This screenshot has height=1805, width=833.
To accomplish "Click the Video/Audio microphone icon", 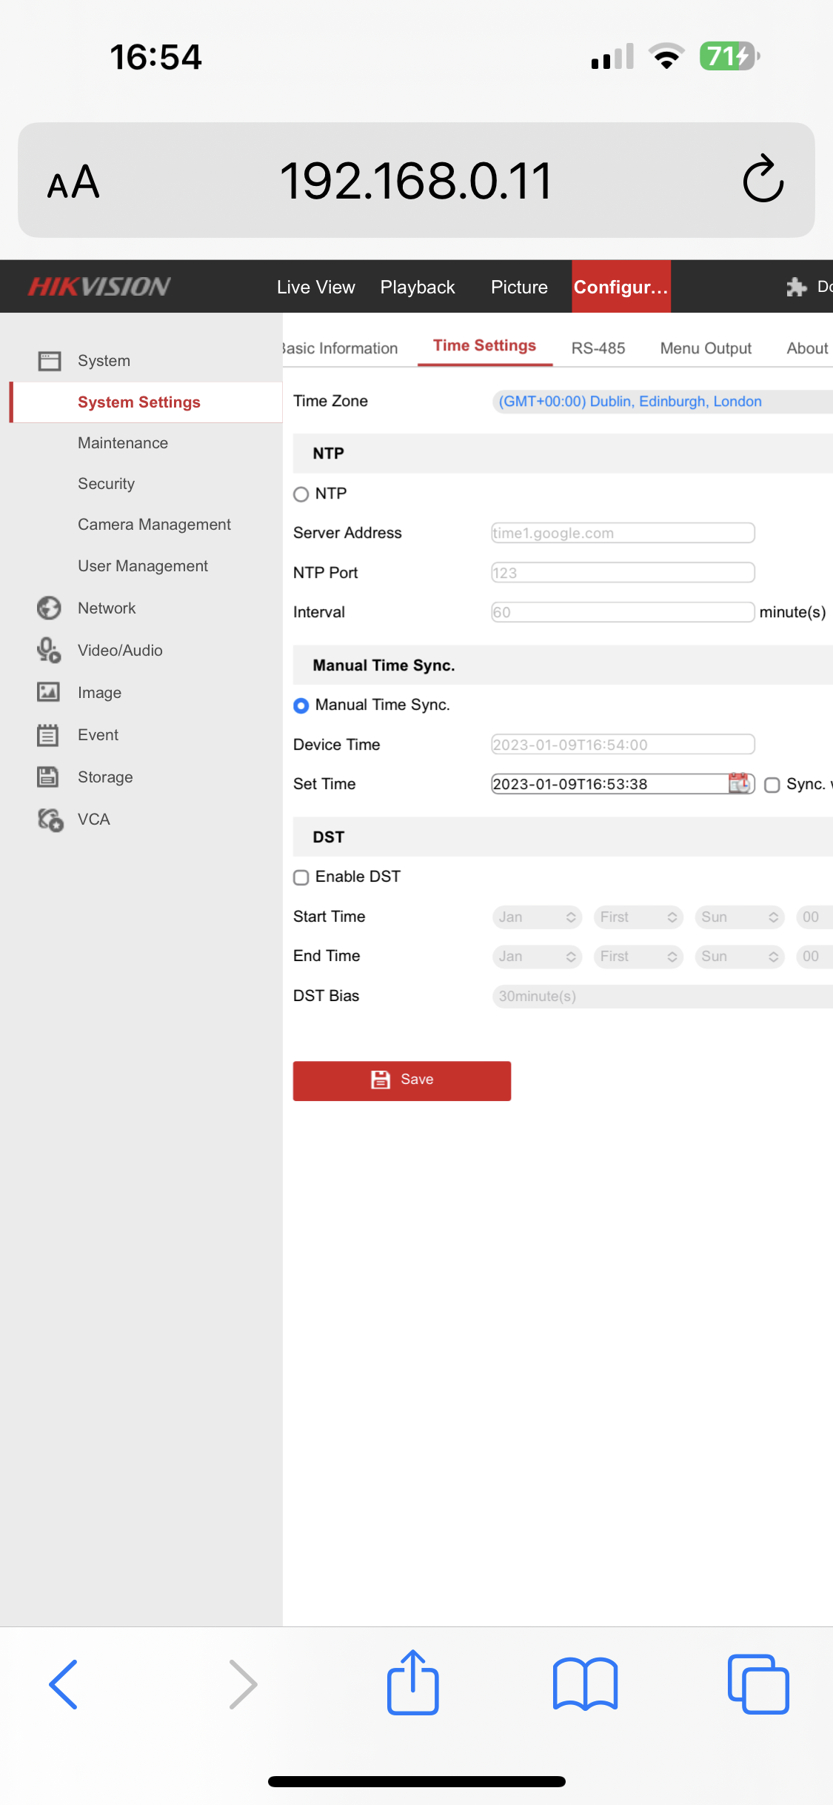I will pyautogui.click(x=49, y=651).
